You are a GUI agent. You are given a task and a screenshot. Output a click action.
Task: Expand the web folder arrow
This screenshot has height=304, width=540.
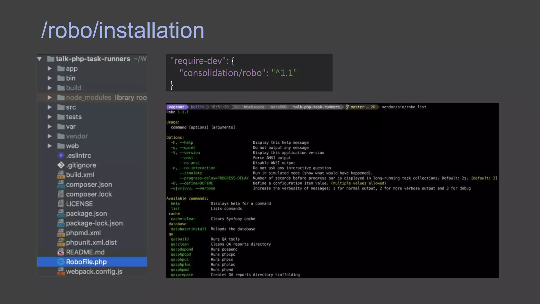click(x=50, y=146)
